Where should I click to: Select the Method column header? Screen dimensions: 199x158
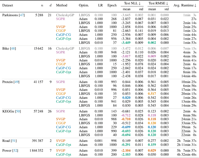62,5
